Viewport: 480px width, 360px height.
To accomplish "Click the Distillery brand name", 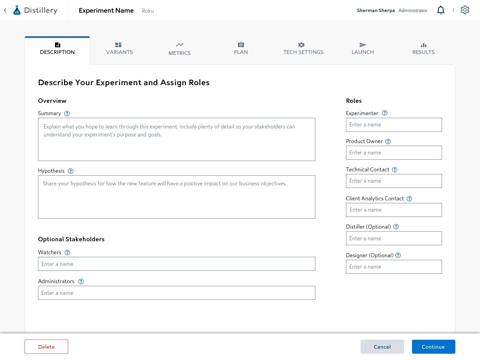I will pyautogui.click(x=41, y=10).
